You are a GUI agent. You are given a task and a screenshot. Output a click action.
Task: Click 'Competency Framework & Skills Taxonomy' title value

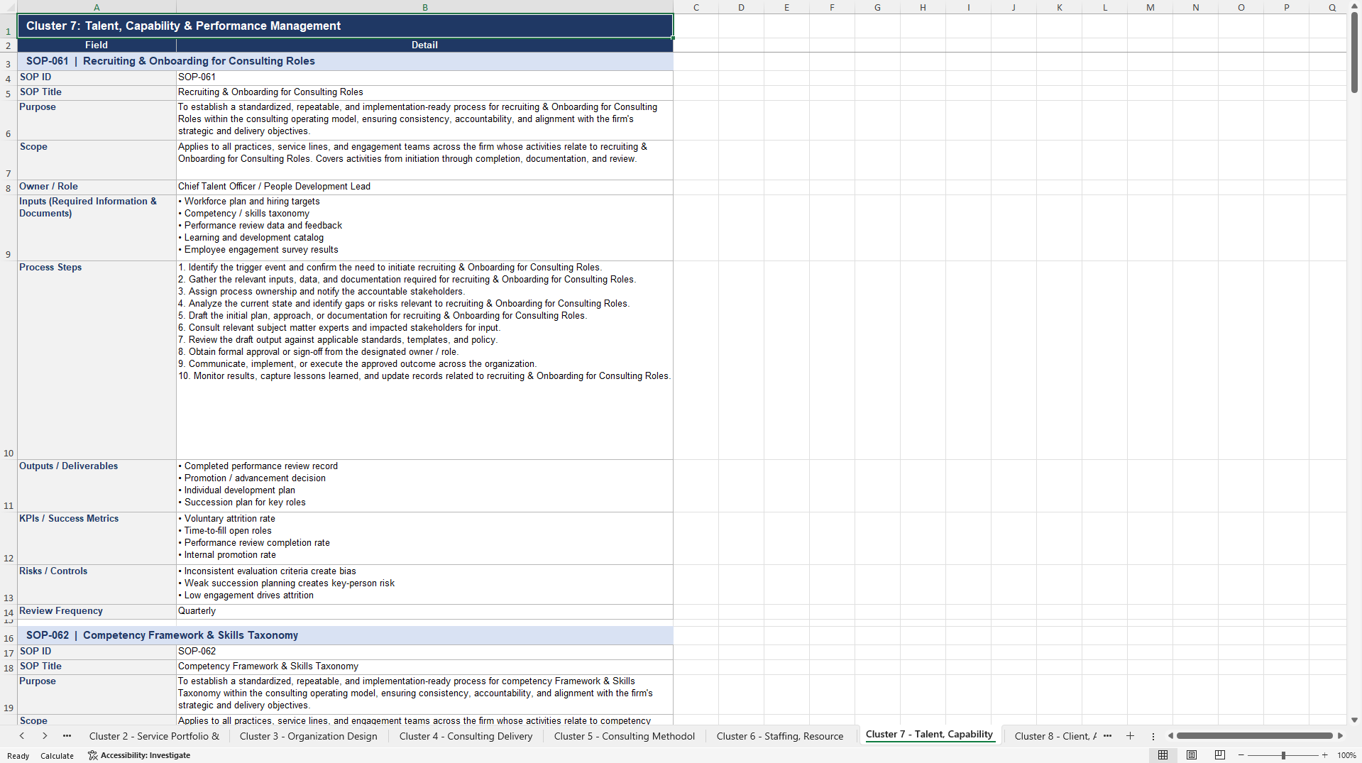click(424, 666)
